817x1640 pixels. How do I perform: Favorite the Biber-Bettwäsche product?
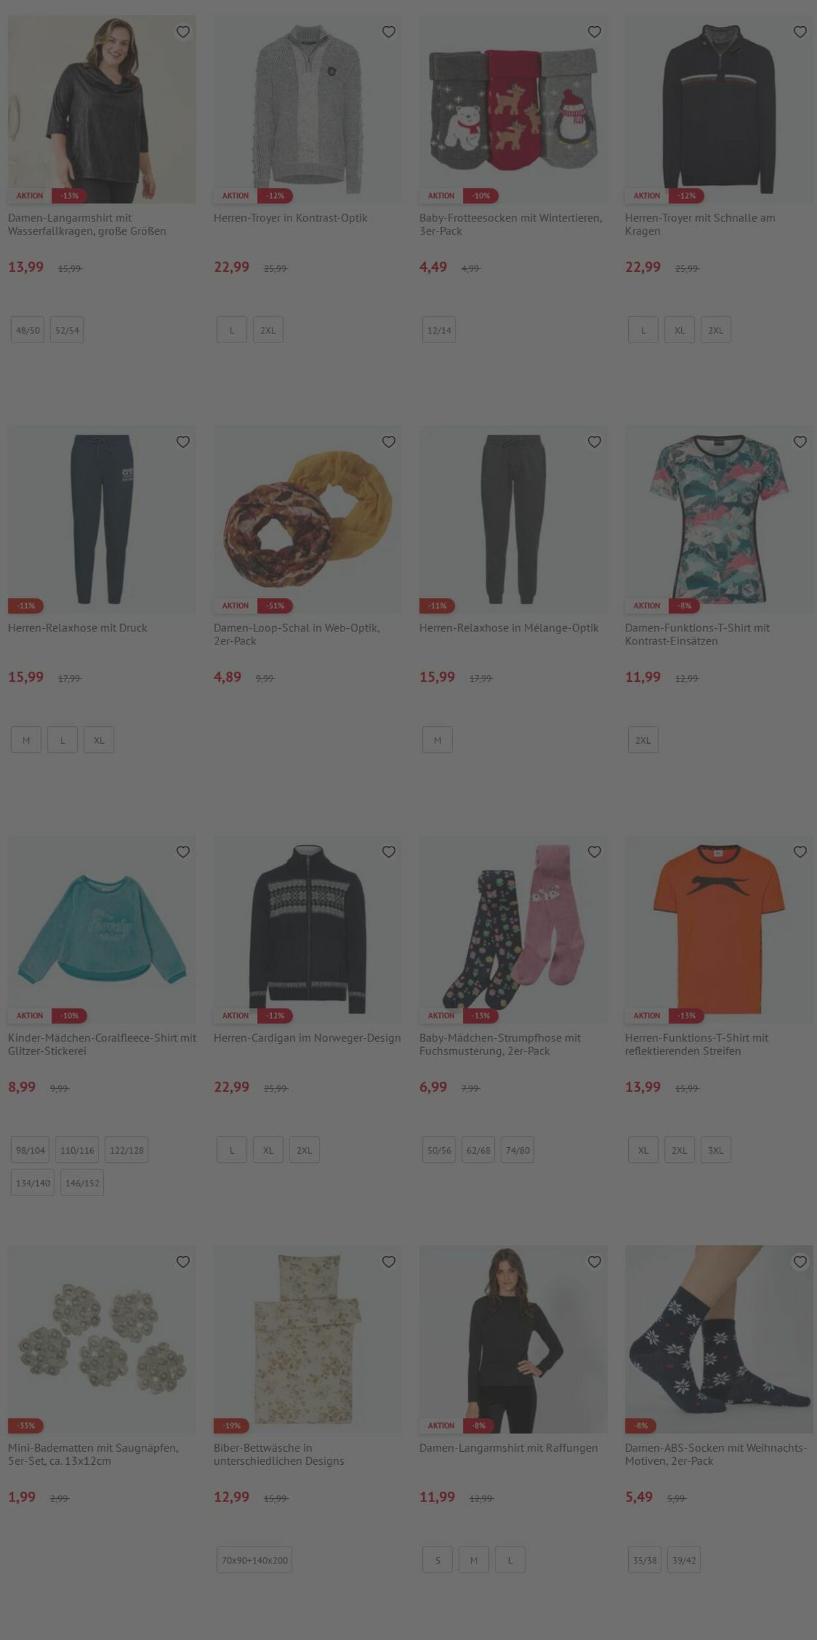point(388,1262)
